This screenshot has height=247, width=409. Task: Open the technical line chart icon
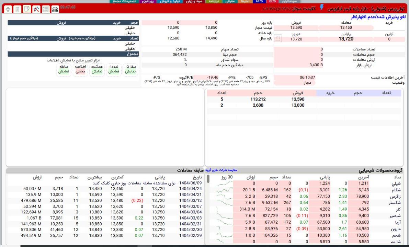(36, 9)
